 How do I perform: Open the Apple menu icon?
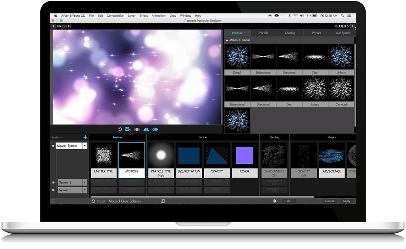[56, 15]
